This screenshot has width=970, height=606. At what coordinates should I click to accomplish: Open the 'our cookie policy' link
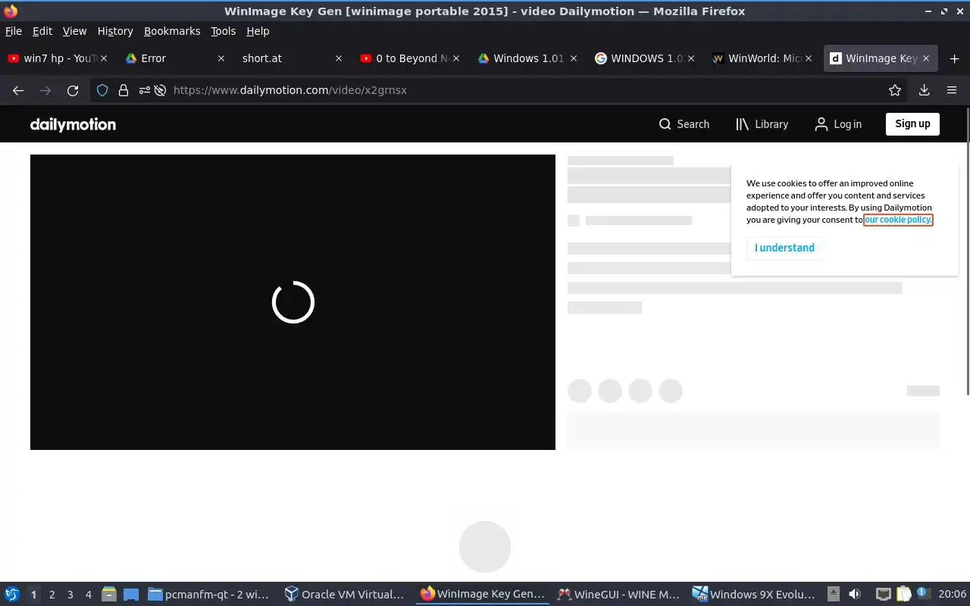(898, 220)
